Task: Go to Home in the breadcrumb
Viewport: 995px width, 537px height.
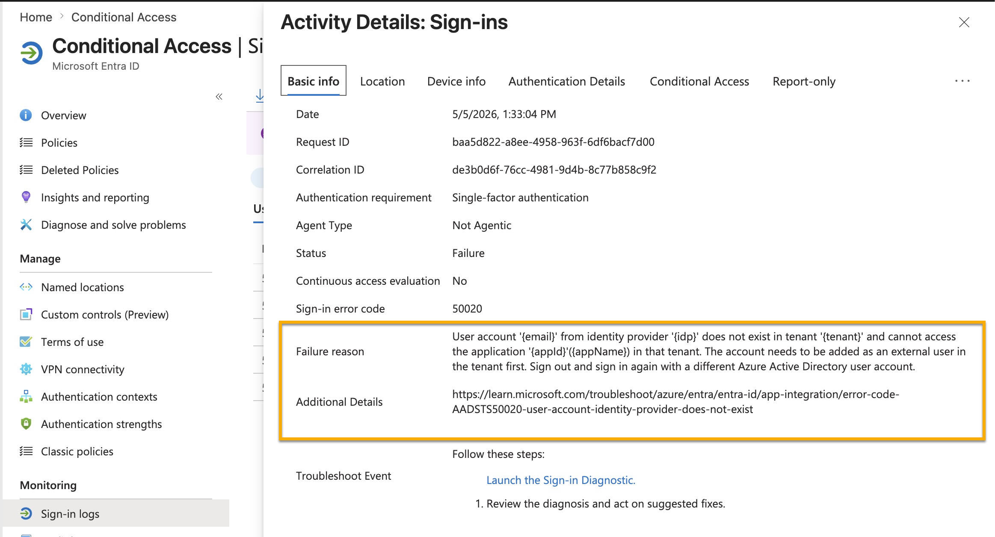Action: click(x=36, y=17)
